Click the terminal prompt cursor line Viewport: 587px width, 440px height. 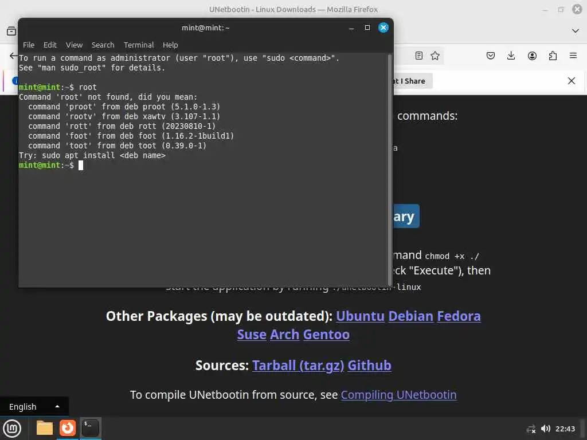[x=51, y=166]
